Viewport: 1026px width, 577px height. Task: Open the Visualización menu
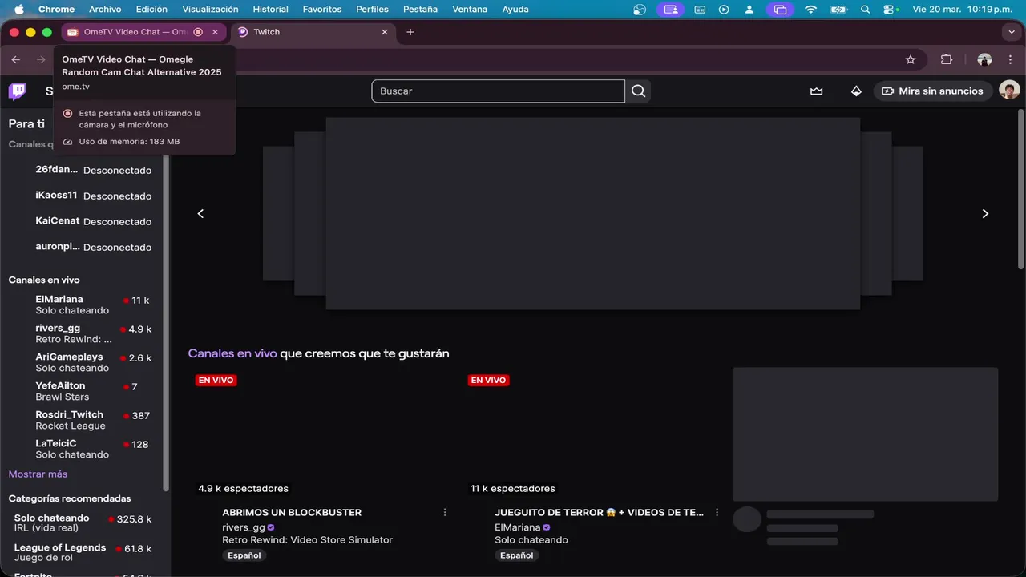(210, 9)
